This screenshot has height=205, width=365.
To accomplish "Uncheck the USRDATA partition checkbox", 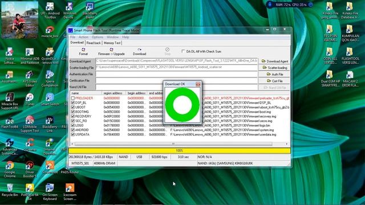I will [x=73, y=134].
